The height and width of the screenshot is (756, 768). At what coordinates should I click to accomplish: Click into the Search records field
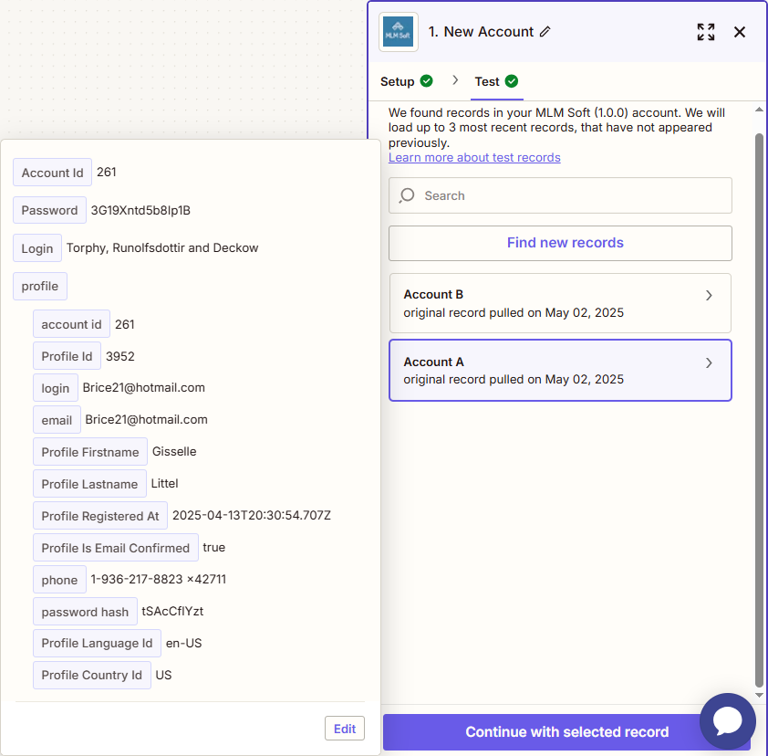tap(570, 195)
